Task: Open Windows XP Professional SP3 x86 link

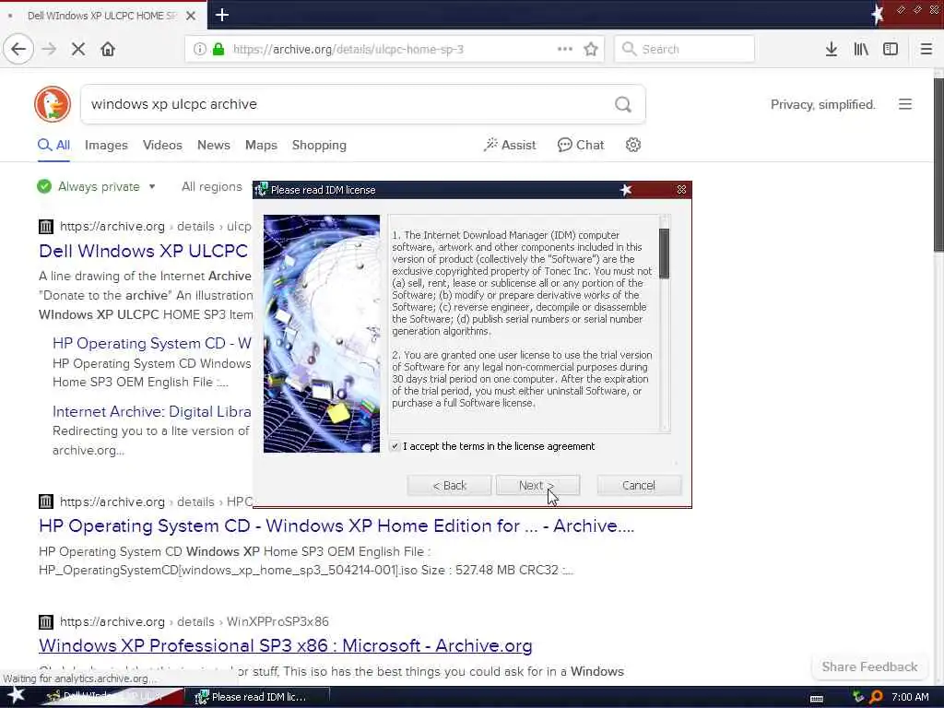Action: (x=286, y=645)
